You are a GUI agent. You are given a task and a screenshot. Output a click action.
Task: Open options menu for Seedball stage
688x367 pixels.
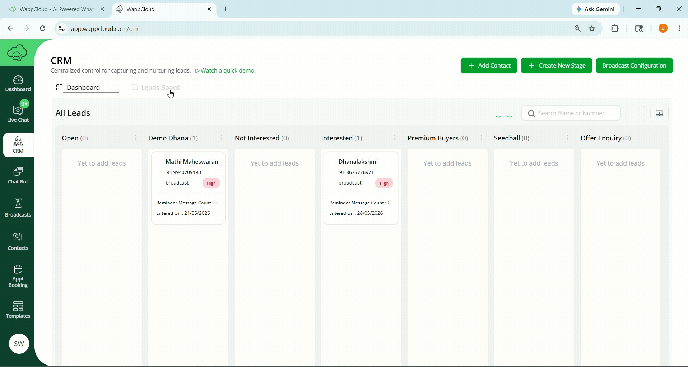(568, 138)
